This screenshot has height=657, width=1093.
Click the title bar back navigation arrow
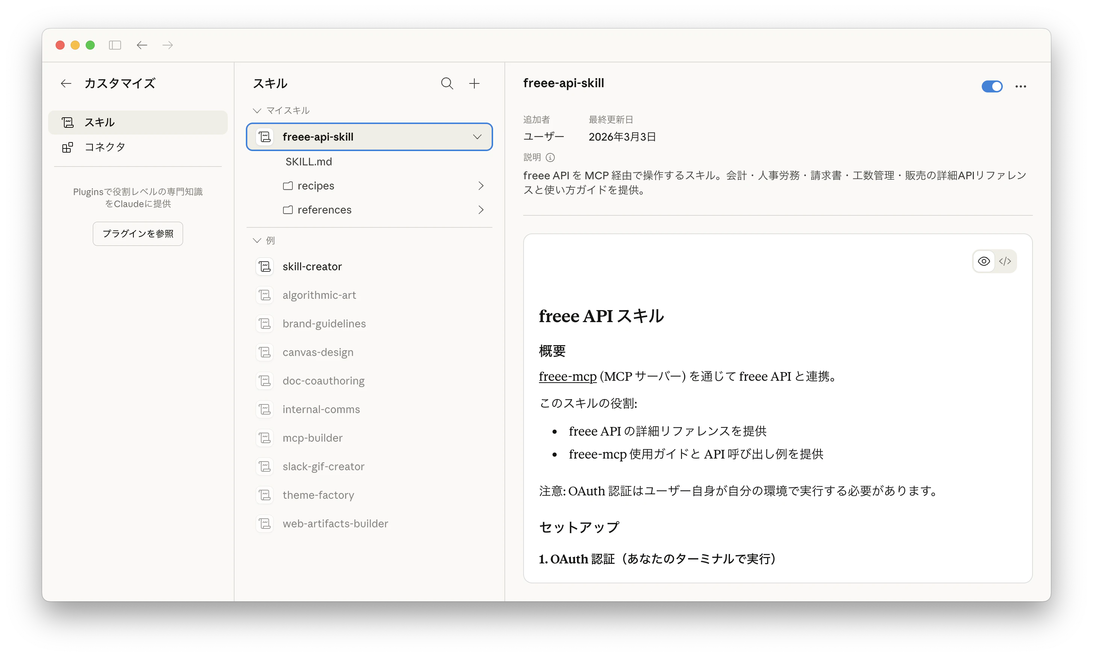(x=142, y=45)
